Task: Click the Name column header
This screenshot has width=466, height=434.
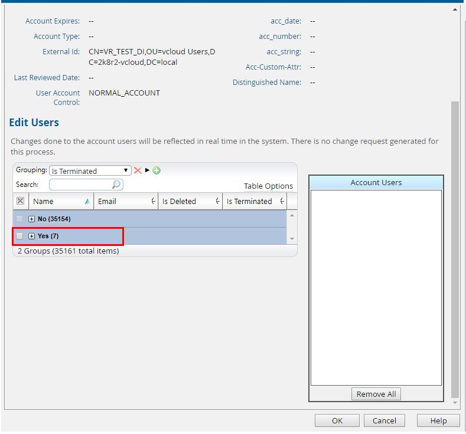Action: tap(53, 201)
